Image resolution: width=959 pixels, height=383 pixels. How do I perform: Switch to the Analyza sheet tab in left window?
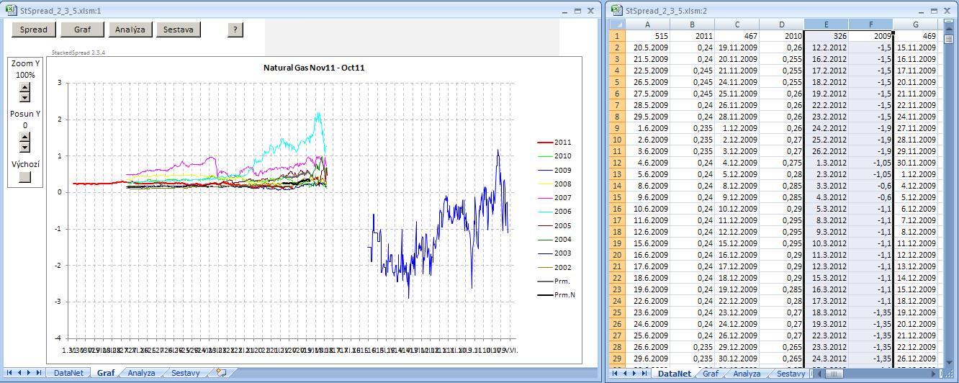(x=141, y=373)
